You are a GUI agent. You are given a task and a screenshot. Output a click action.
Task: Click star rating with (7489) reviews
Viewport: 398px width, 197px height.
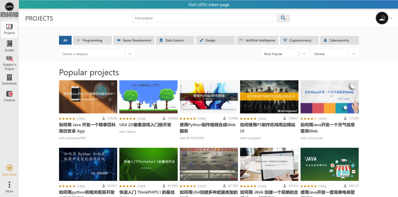coord(133,186)
